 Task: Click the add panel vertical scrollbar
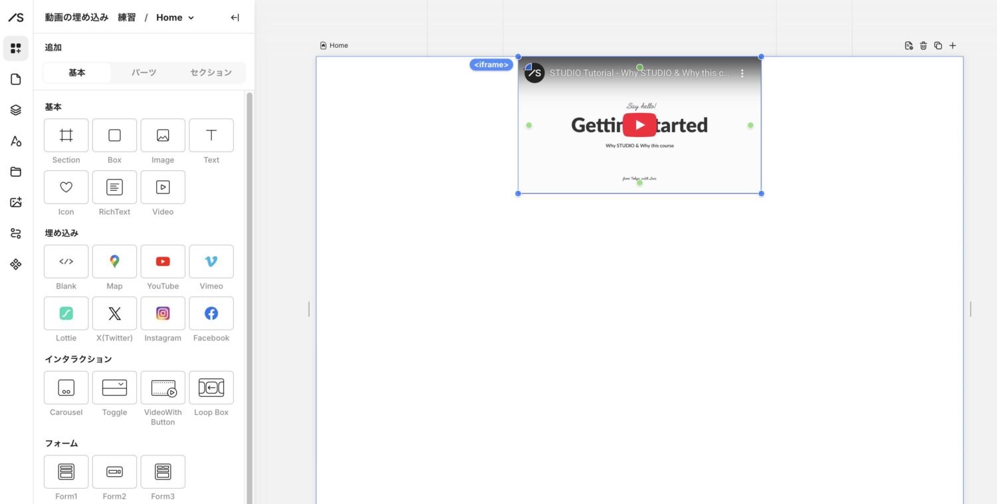(250, 266)
